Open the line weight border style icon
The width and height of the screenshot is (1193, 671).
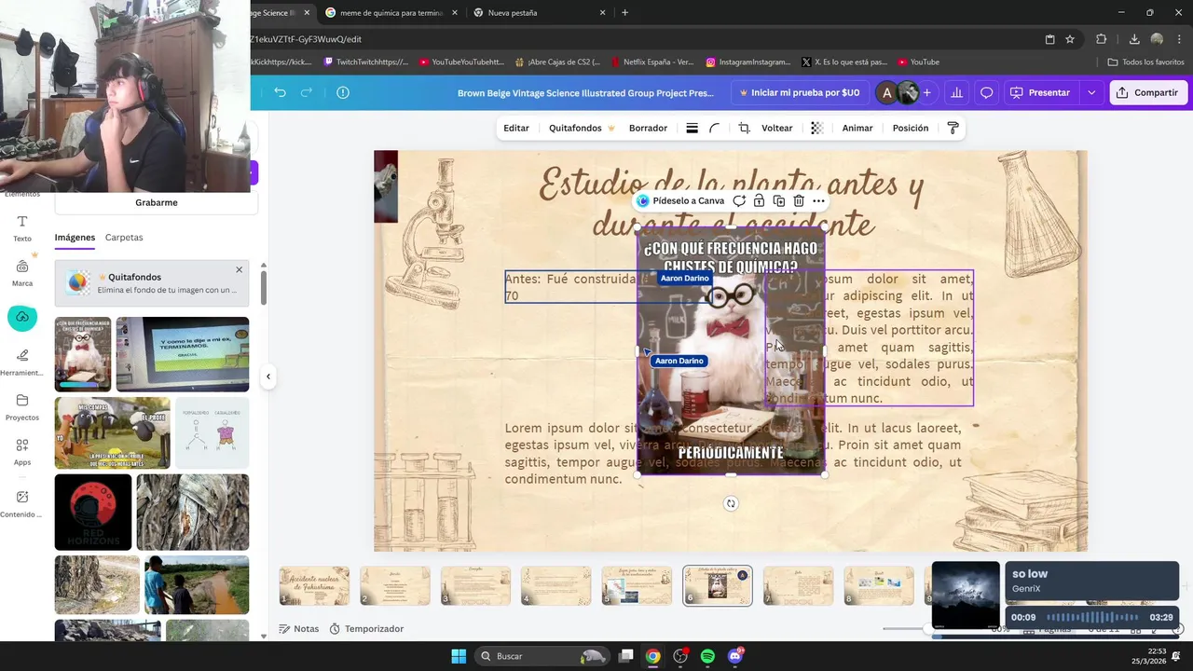692,128
